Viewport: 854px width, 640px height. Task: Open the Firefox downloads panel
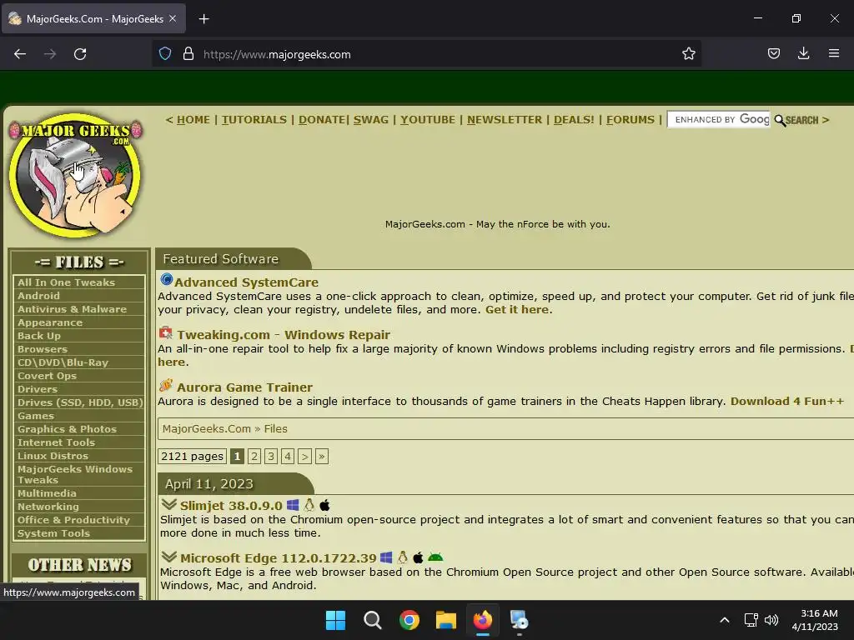pyautogui.click(x=803, y=54)
